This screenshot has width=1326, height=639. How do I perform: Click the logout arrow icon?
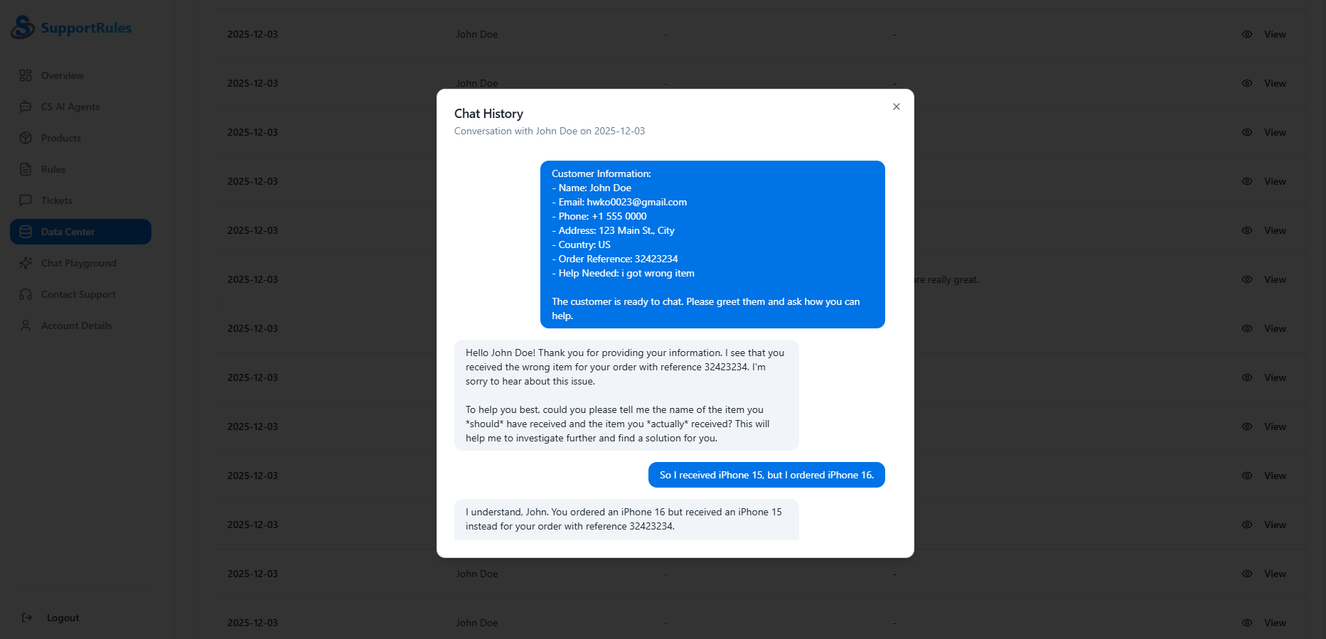tap(27, 617)
